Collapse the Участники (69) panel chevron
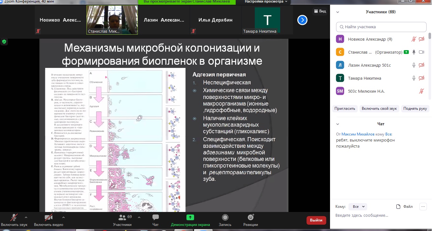 point(338,12)
